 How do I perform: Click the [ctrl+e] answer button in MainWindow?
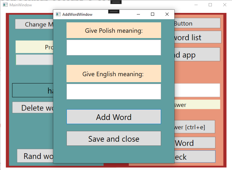[195, 127]
